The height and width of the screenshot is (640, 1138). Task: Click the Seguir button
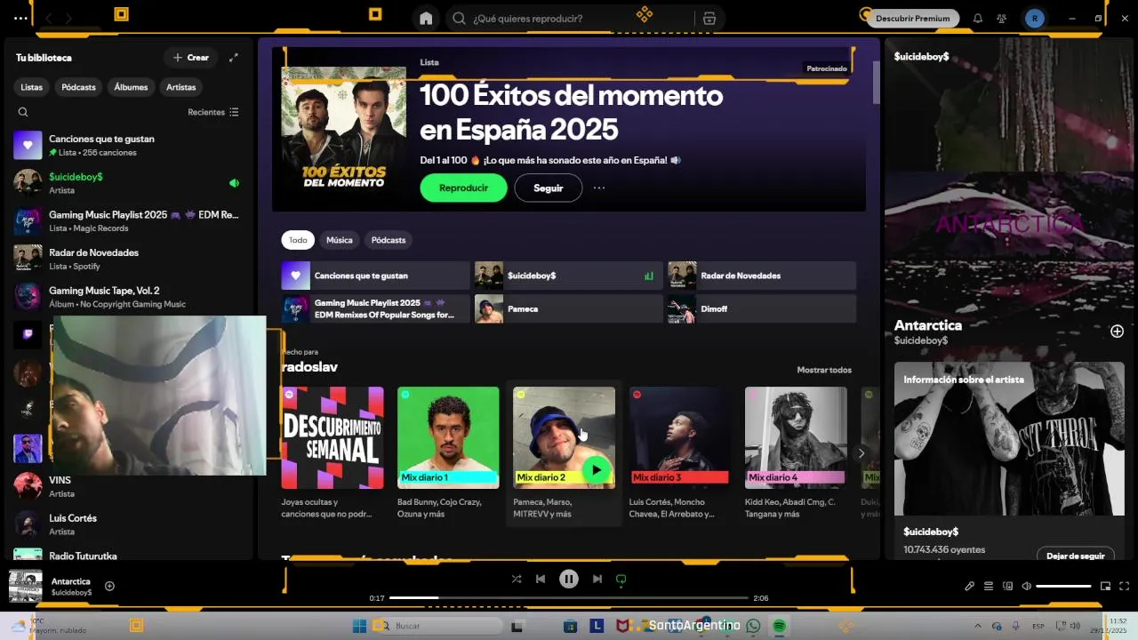pos(549,188)
